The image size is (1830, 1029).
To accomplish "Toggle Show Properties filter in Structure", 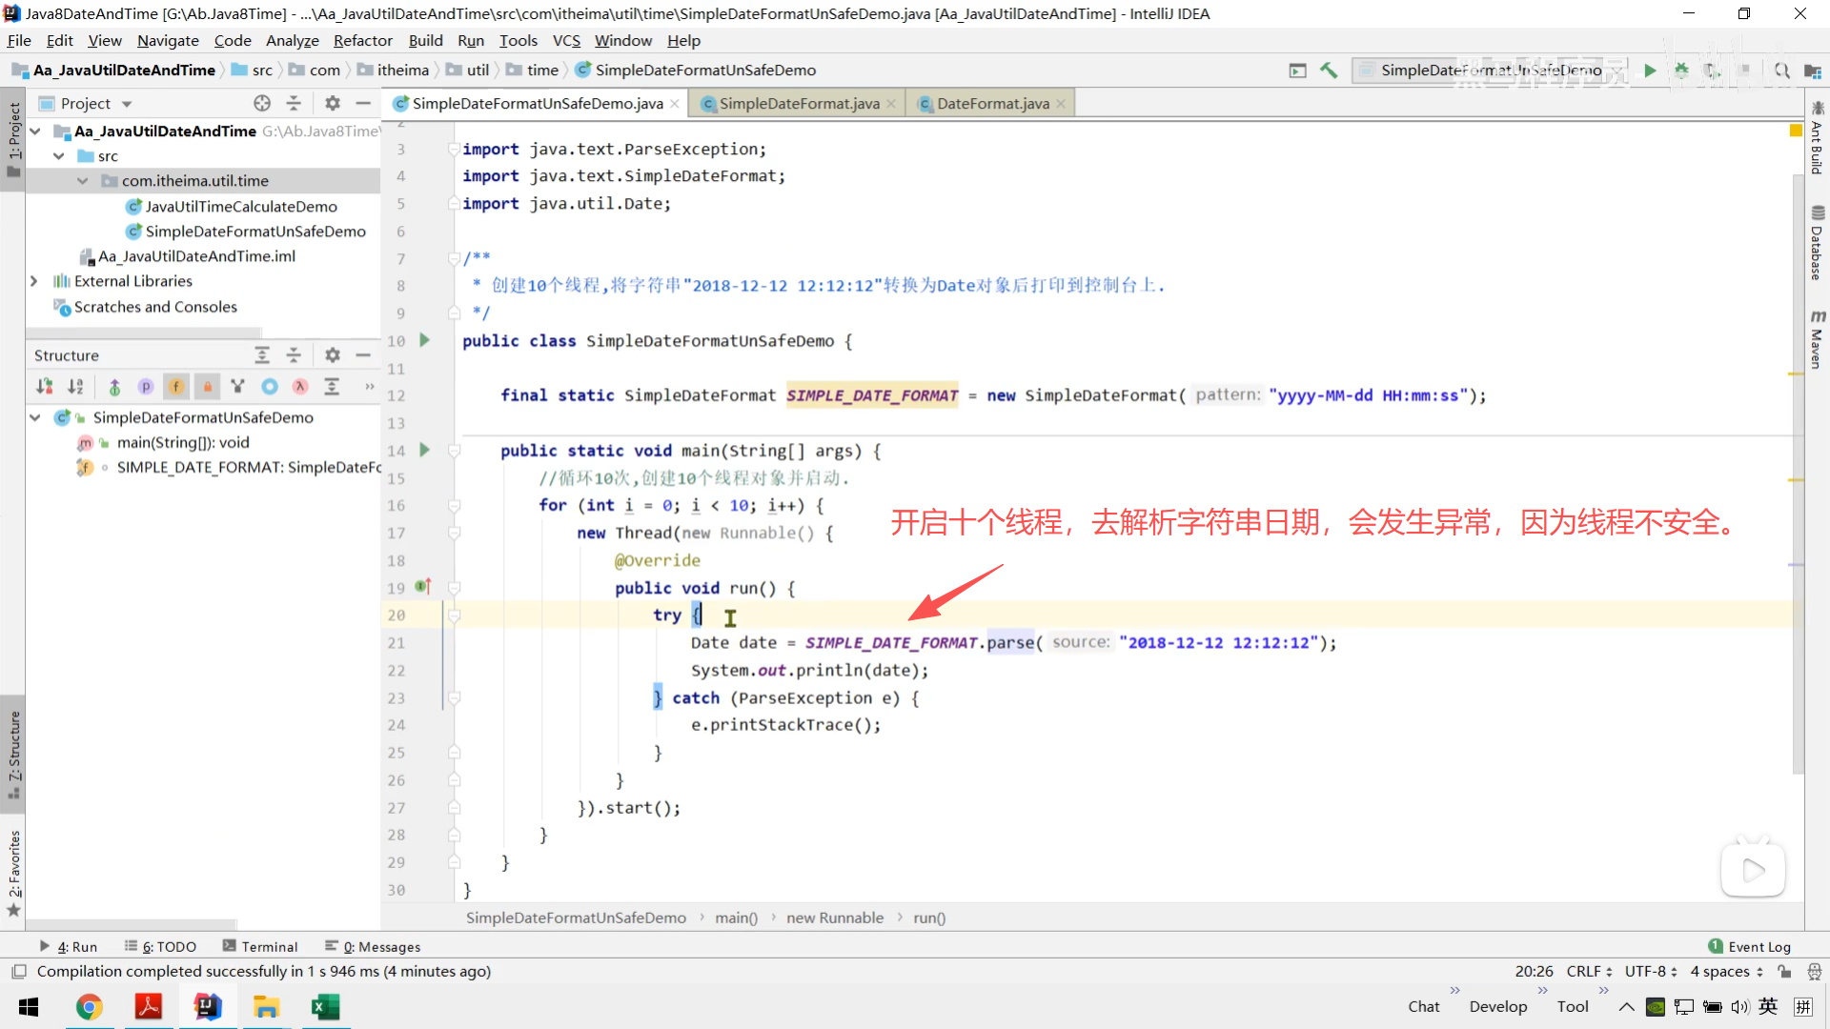I will (145, 386).
